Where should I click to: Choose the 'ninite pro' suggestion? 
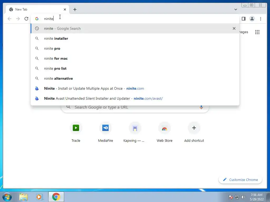click(135, 48)
